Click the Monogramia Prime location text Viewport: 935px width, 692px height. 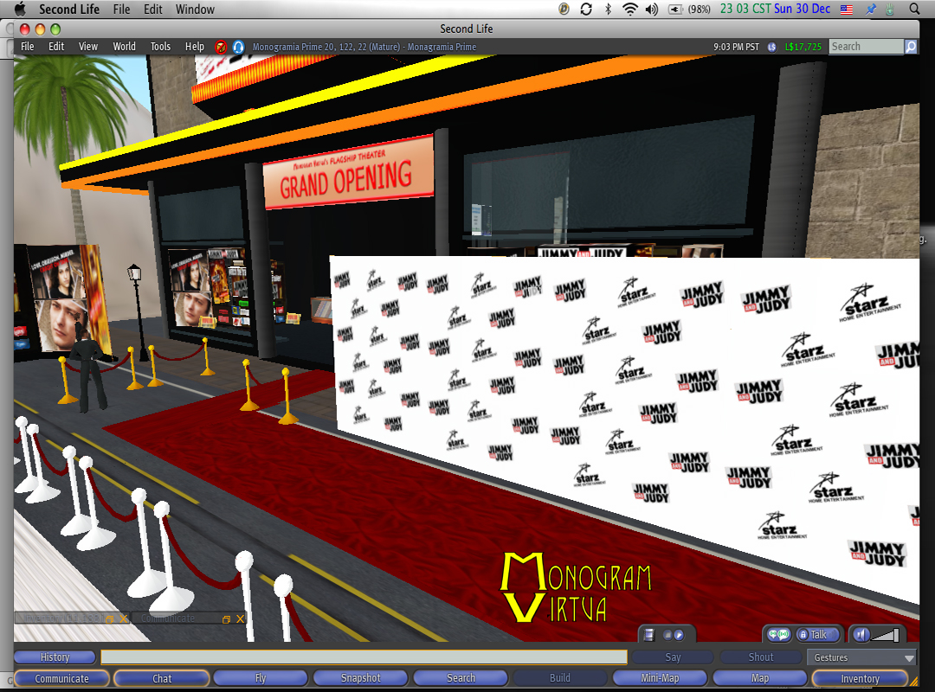364,47
